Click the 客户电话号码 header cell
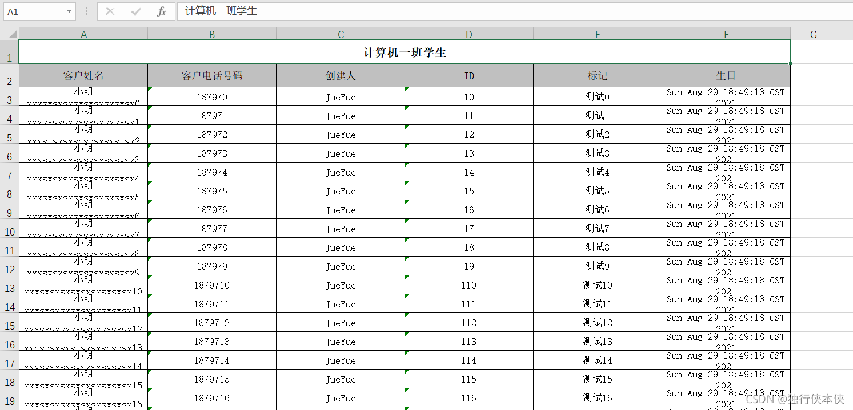This screenshot has width=853, height=410. [212, 76]
